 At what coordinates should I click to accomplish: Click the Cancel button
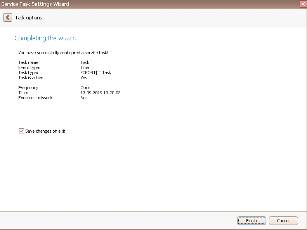(283, 221)
